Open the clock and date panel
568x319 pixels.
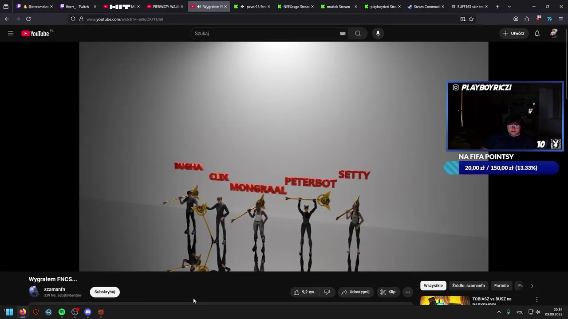point(554,312)
